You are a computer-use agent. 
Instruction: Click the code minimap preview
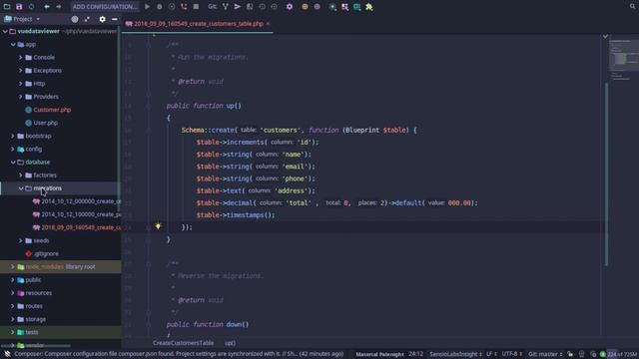[623, 59]
